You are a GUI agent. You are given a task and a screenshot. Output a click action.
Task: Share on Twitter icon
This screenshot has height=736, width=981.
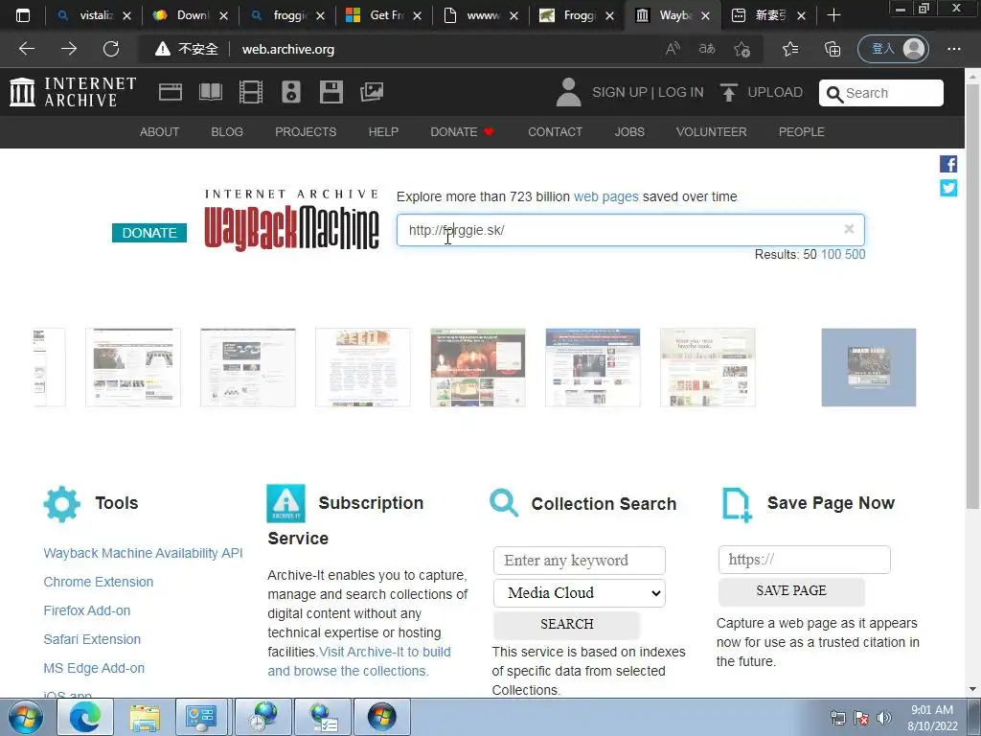pyautogui.click(x=948, y=188)
